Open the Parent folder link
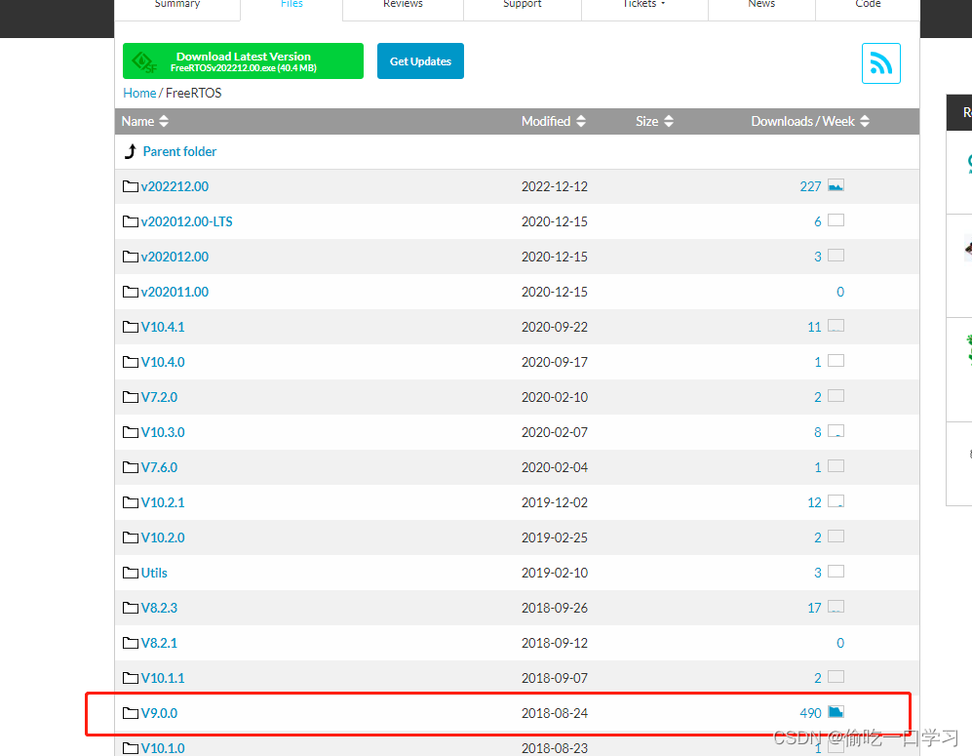Image resolution: width=972 pixels, height=756 pixels. [179, 151]
